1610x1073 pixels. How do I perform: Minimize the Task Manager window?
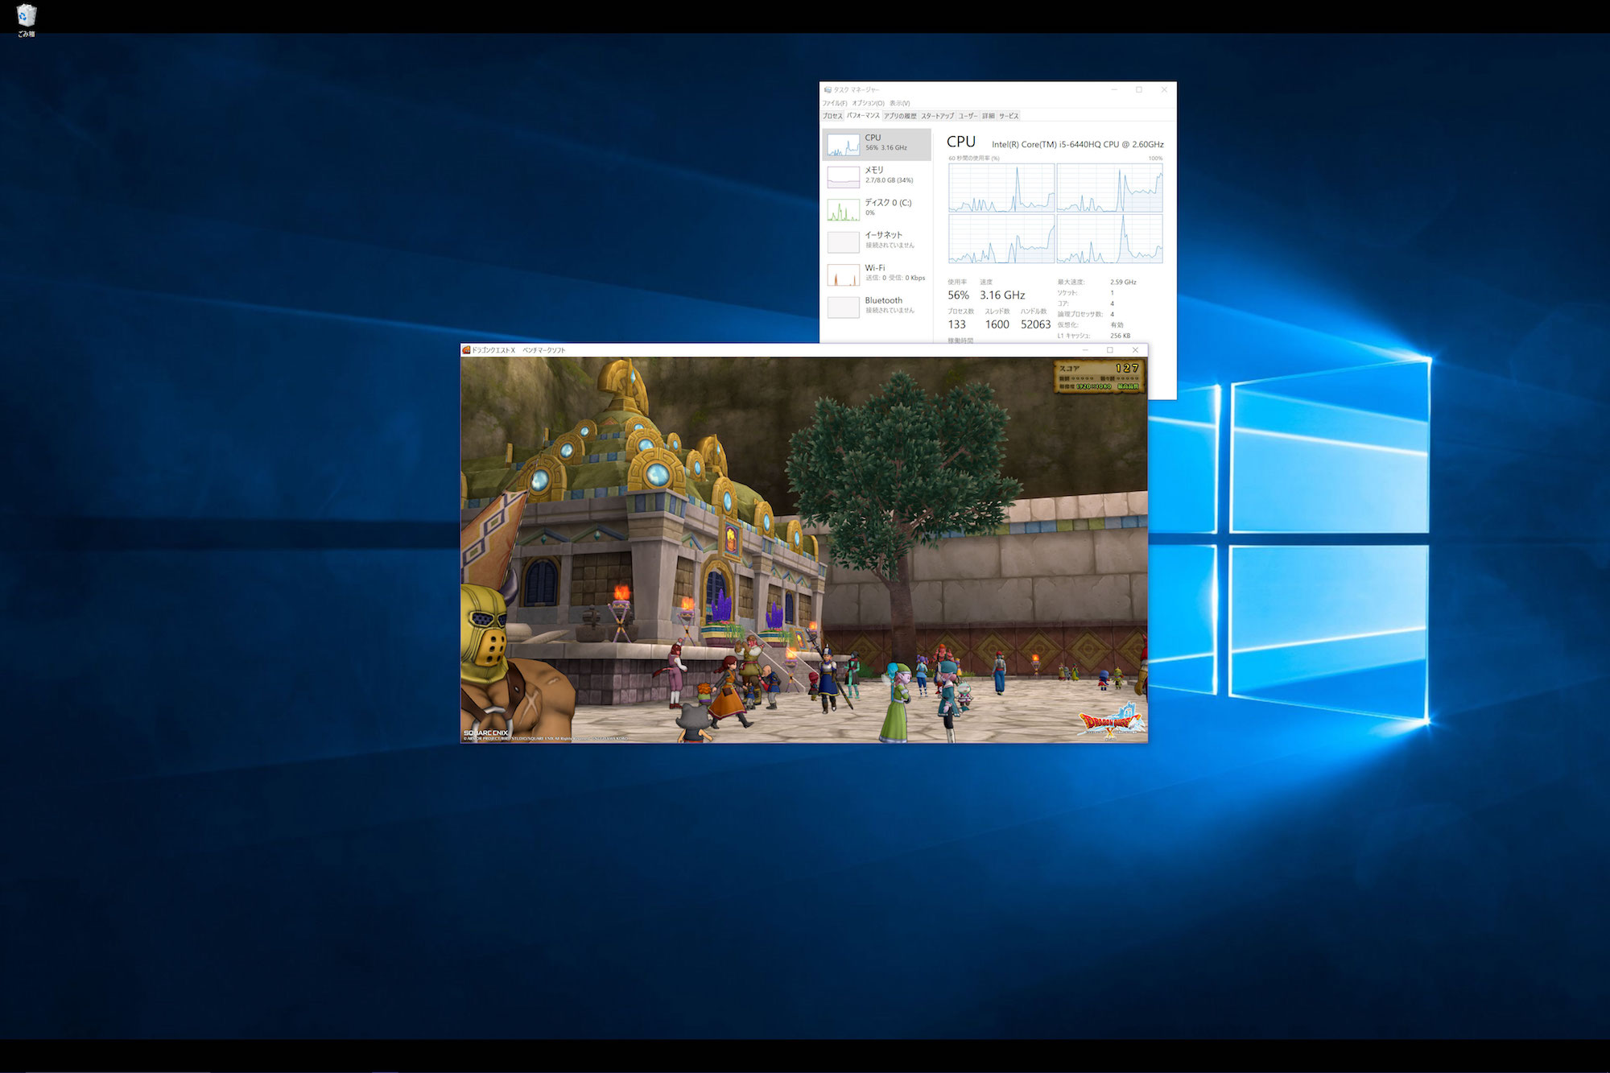(x=1114, y=90)
